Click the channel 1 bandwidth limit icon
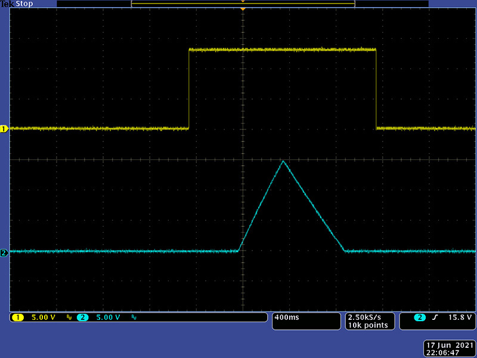Image resolution: width=477 pixels, height=358 pixels. (69, 318)
